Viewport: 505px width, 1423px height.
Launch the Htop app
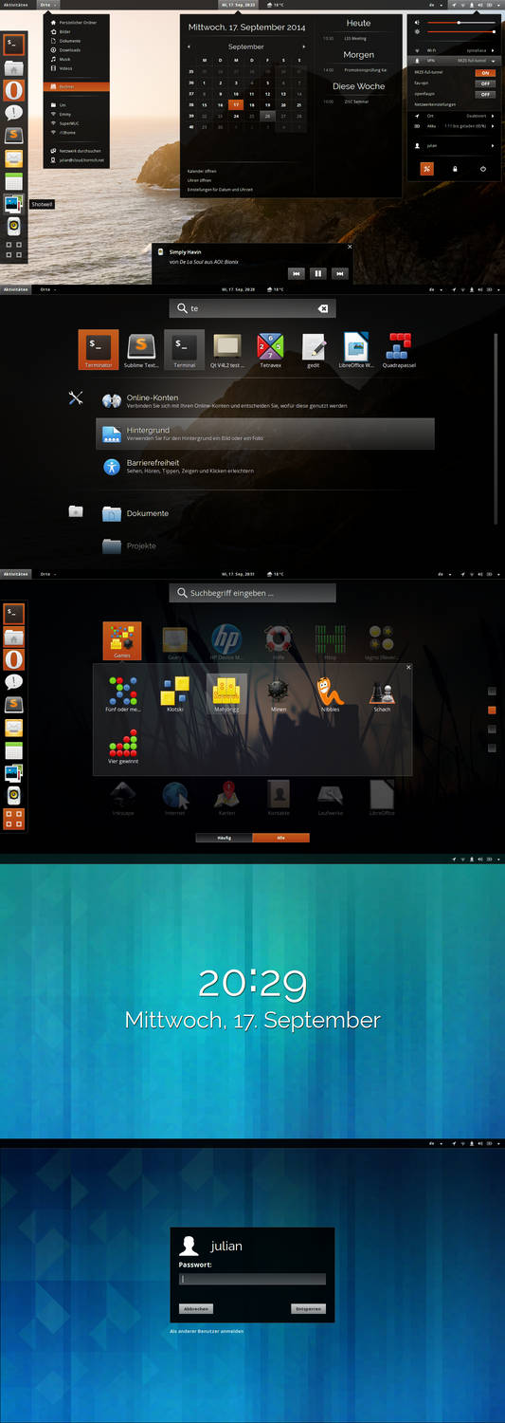click(x=330, y=640)
